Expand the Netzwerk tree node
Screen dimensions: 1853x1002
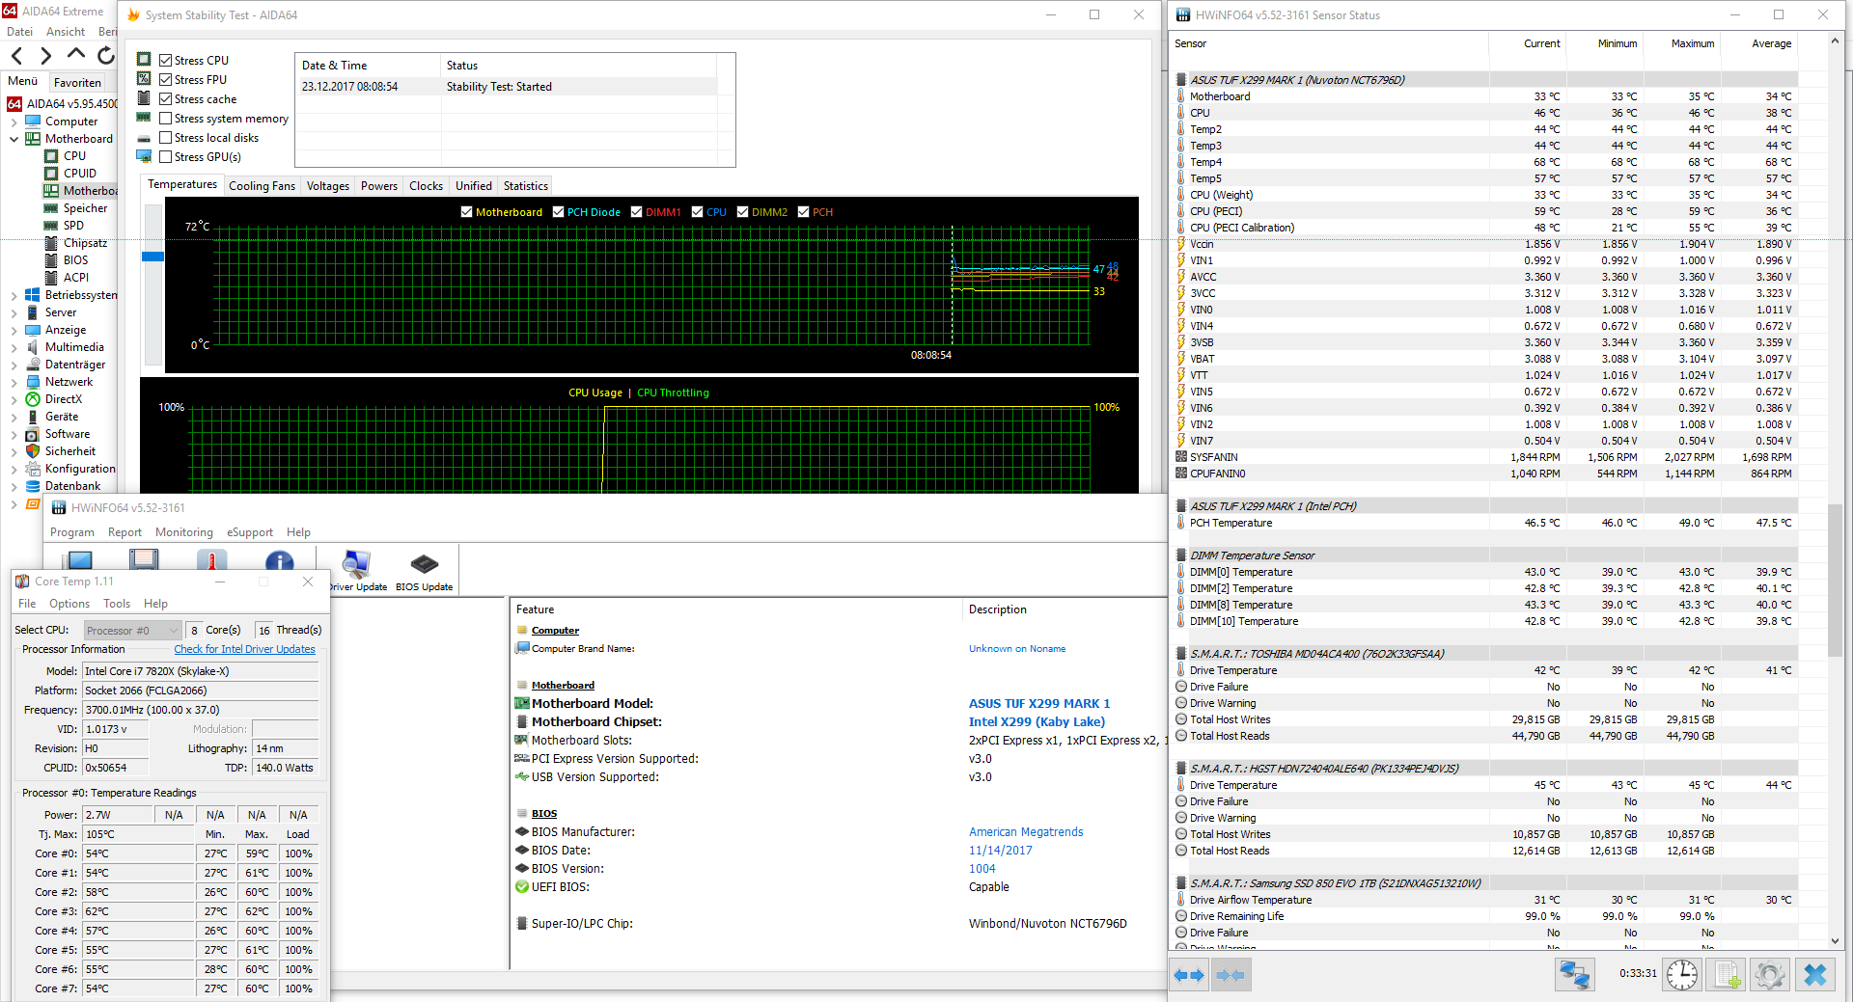(14, 382)
